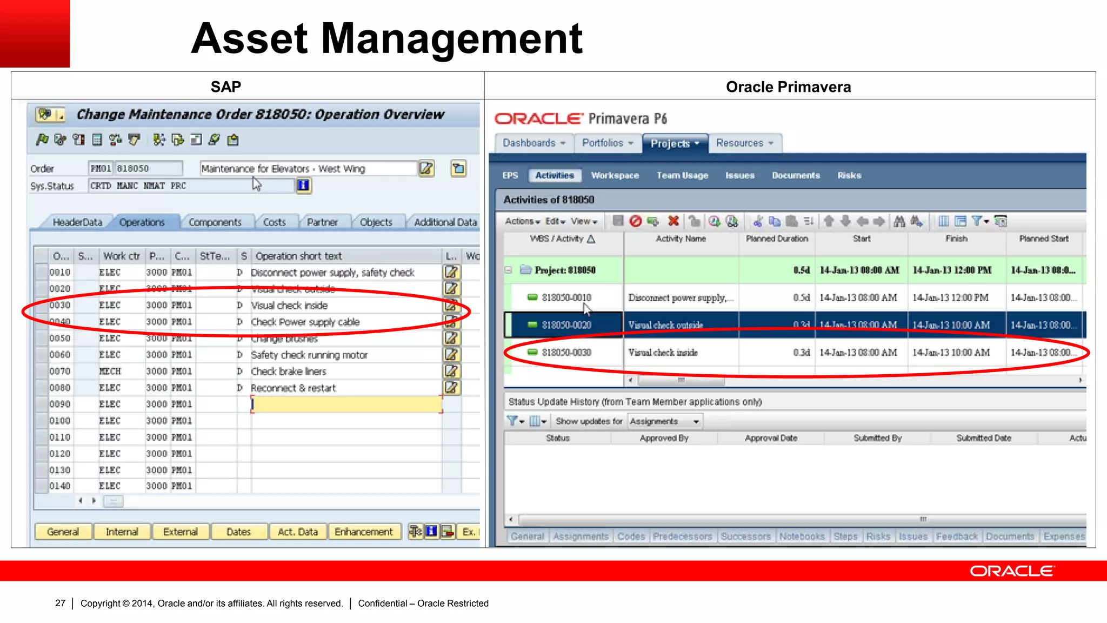Click the move down arrow in Primavera toolbar
1107x623 pixels.
[x=846, y=221]
